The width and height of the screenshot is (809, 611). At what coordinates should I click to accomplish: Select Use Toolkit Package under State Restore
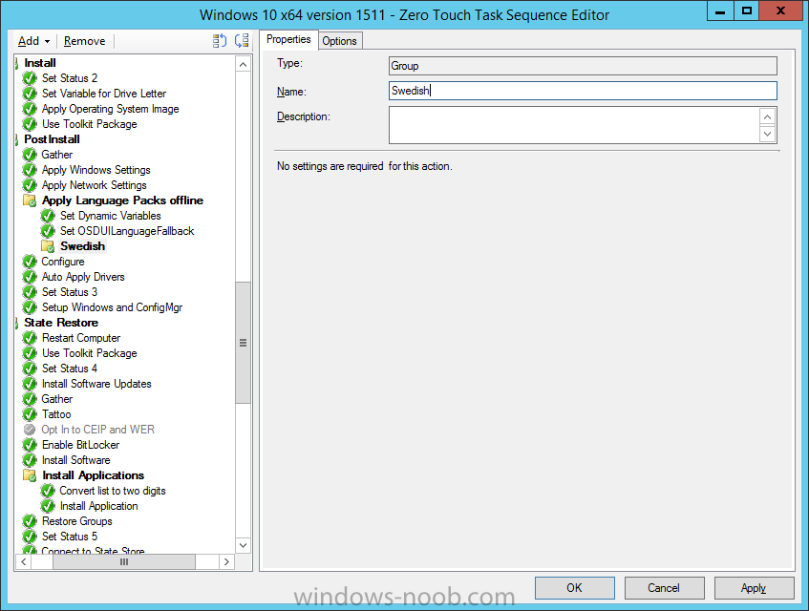coord(90,353)
